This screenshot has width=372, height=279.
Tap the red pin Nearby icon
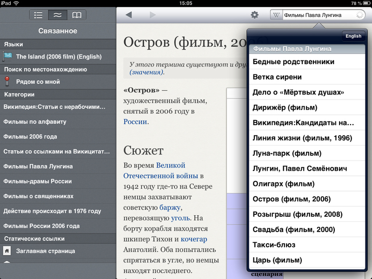coord(7,82)
